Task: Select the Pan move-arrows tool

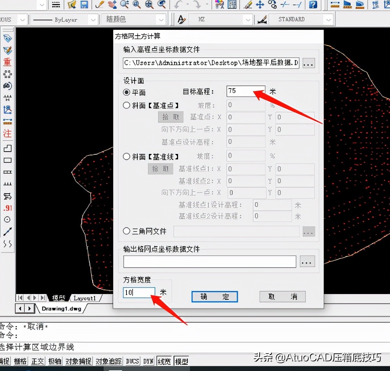Action: (x=260, y=4)
